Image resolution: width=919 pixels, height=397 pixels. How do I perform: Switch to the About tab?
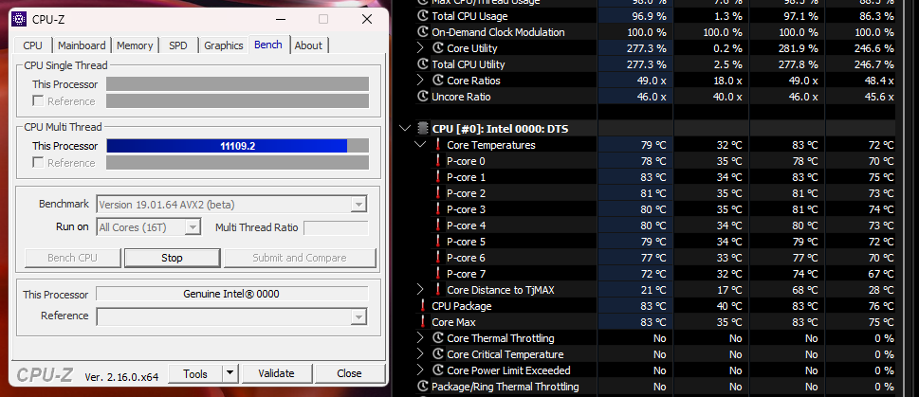click(x=308, y=45)
